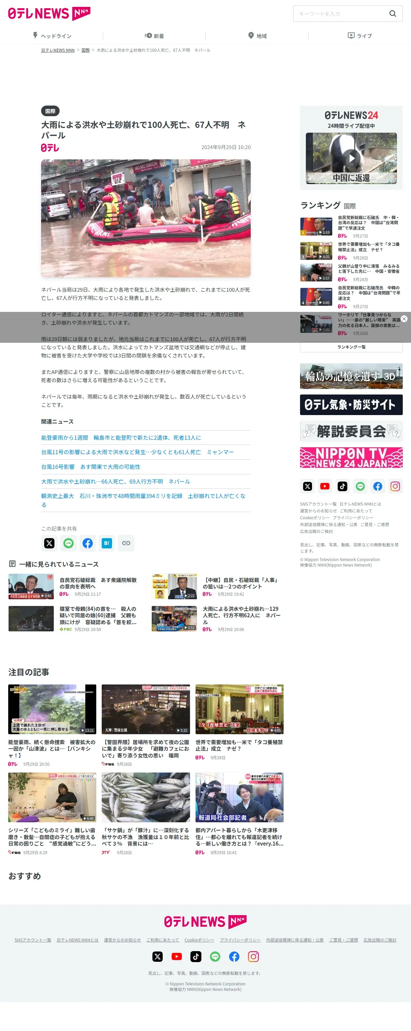Share this article on X
This screenshot has height=1031, width=411.
[x=49, y=543]
